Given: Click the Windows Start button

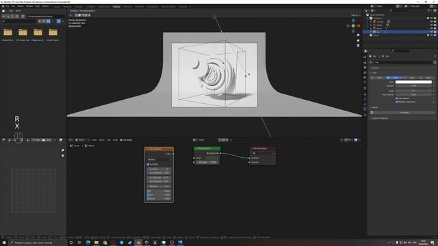Looking at the screenshot, I should click(4, 243).
